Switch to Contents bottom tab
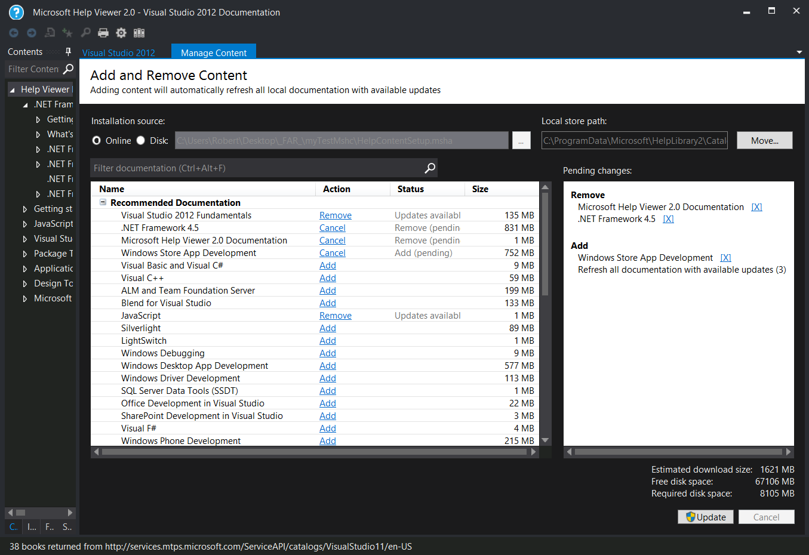The width and height of the screenshot is (809, 555). coord(13,527)
